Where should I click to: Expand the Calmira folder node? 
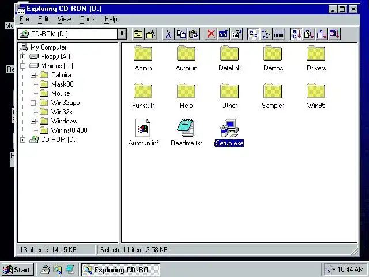[33, 75]
